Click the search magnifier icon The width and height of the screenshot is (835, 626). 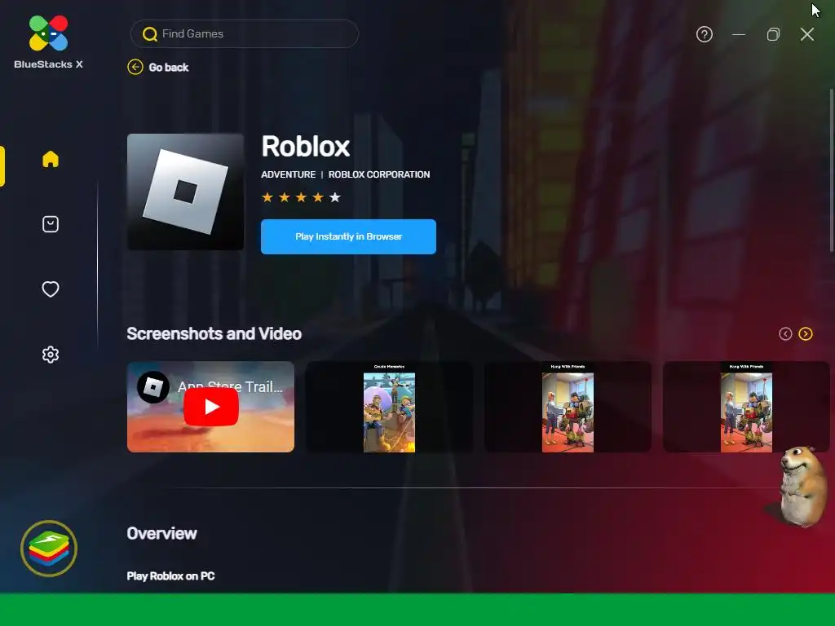(x=150, y=34)
